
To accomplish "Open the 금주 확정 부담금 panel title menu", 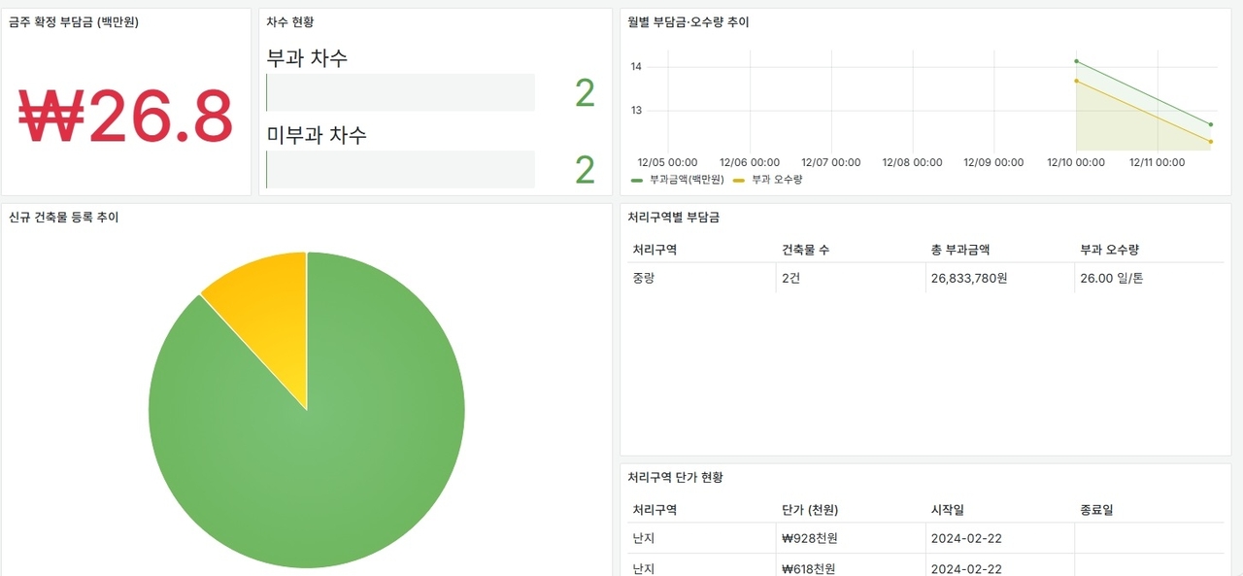I will point(74,21).
